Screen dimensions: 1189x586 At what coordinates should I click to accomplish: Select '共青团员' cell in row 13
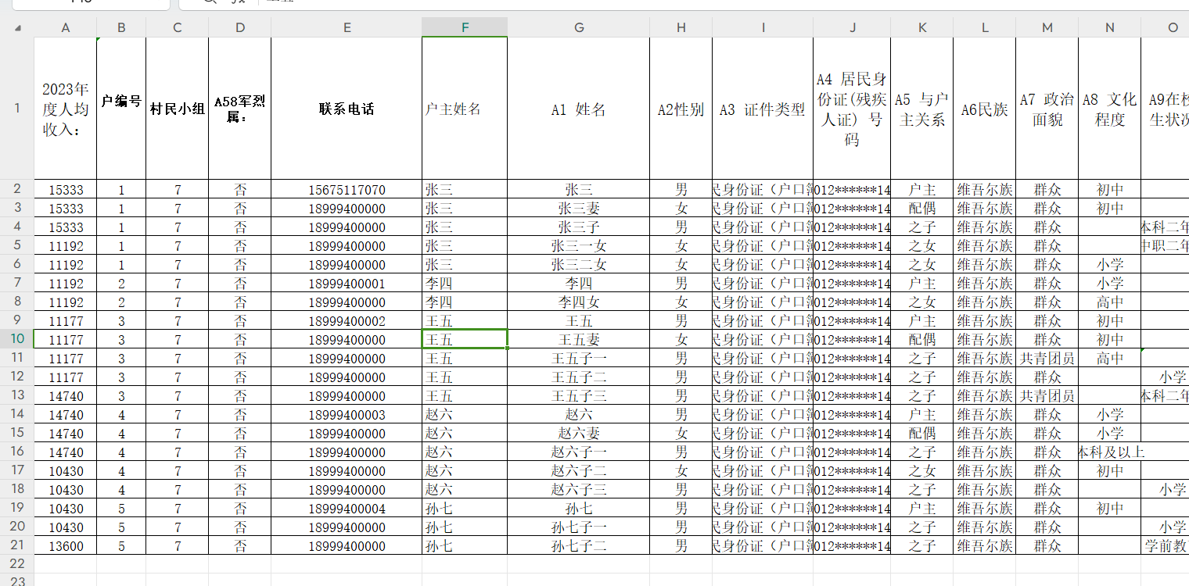pyautogui.click(x=1047, y=395)
